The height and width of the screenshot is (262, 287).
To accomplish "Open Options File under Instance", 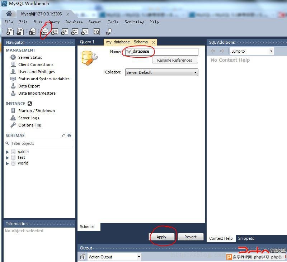I will coord(25,125).
